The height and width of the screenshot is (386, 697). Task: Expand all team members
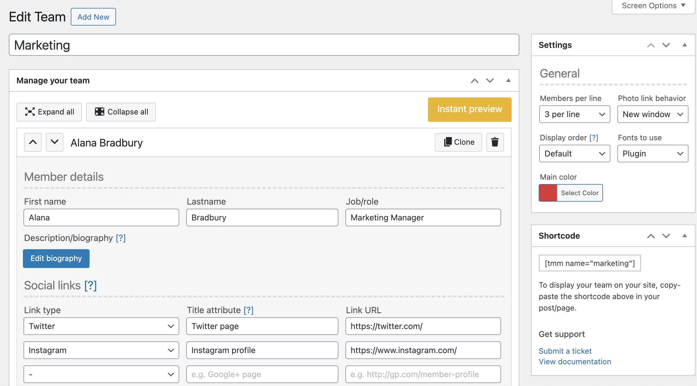click(49, 112)
